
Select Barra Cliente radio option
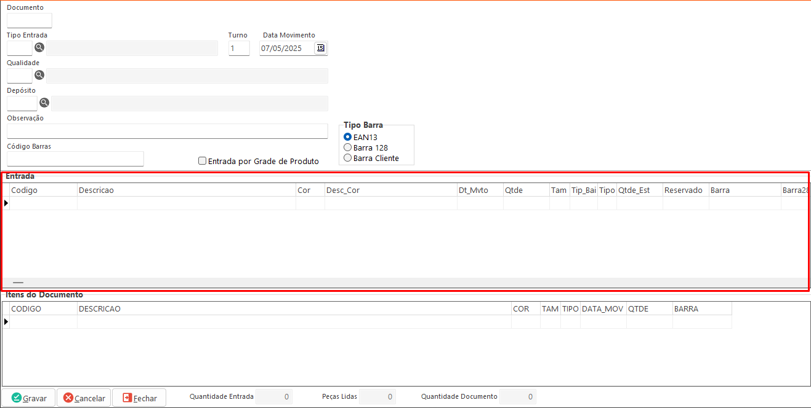pyautogui.click(x=348, y=158)
